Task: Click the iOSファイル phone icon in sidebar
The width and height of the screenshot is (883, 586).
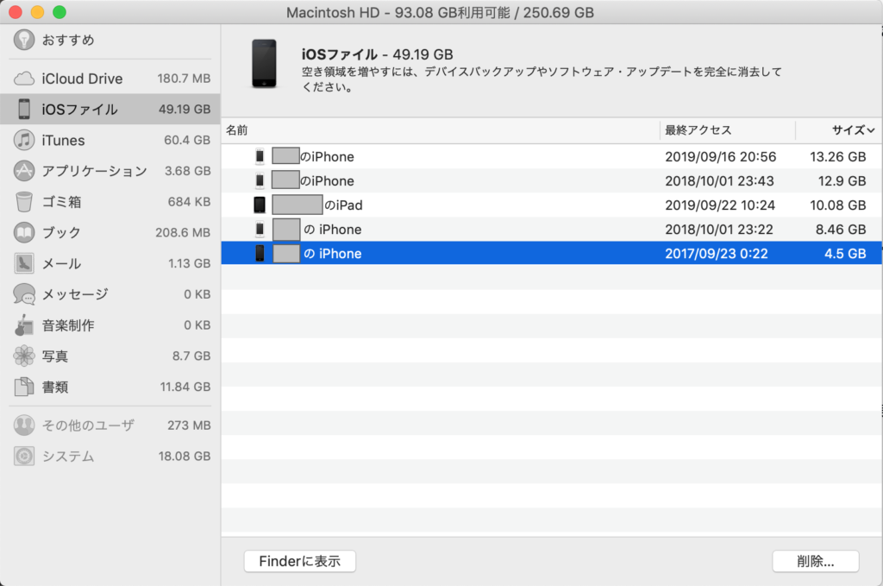Action: coord(23,109)
